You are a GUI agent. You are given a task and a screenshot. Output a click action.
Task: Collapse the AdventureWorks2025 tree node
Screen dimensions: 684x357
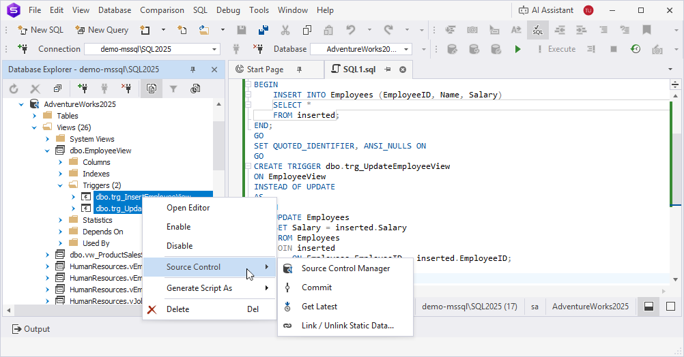tap(21, 104)
